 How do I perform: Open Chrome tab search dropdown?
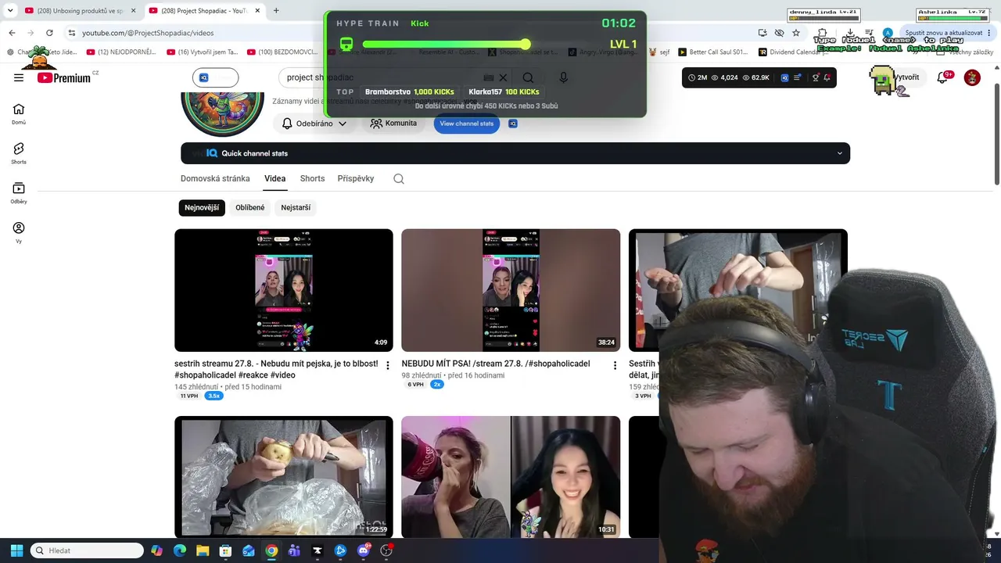pyautogui.click(x=10, y=11)
